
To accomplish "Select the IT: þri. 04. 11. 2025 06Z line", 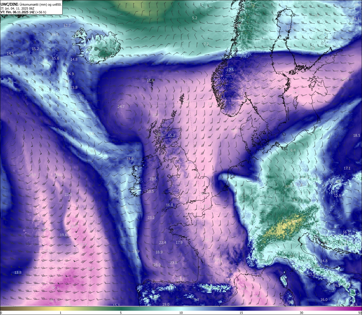I will click(18, 8).
